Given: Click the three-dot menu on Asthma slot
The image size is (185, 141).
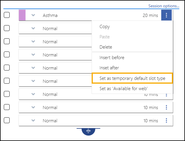Looking at the screenshot, I should point(166,15).
